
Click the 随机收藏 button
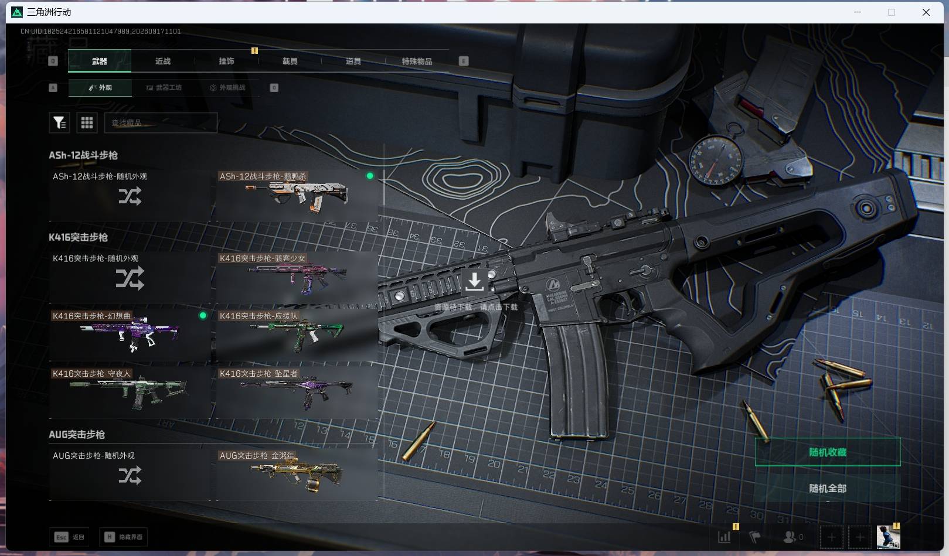pos(828,452)
